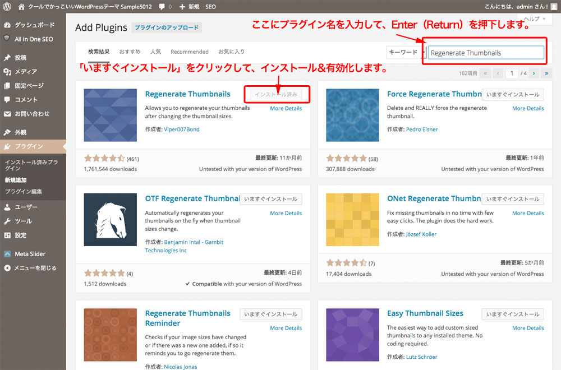Open Benjamin Intal - Gambit Technologies link
This screenshot has height=370, width=561.
(x=184, y=246)
